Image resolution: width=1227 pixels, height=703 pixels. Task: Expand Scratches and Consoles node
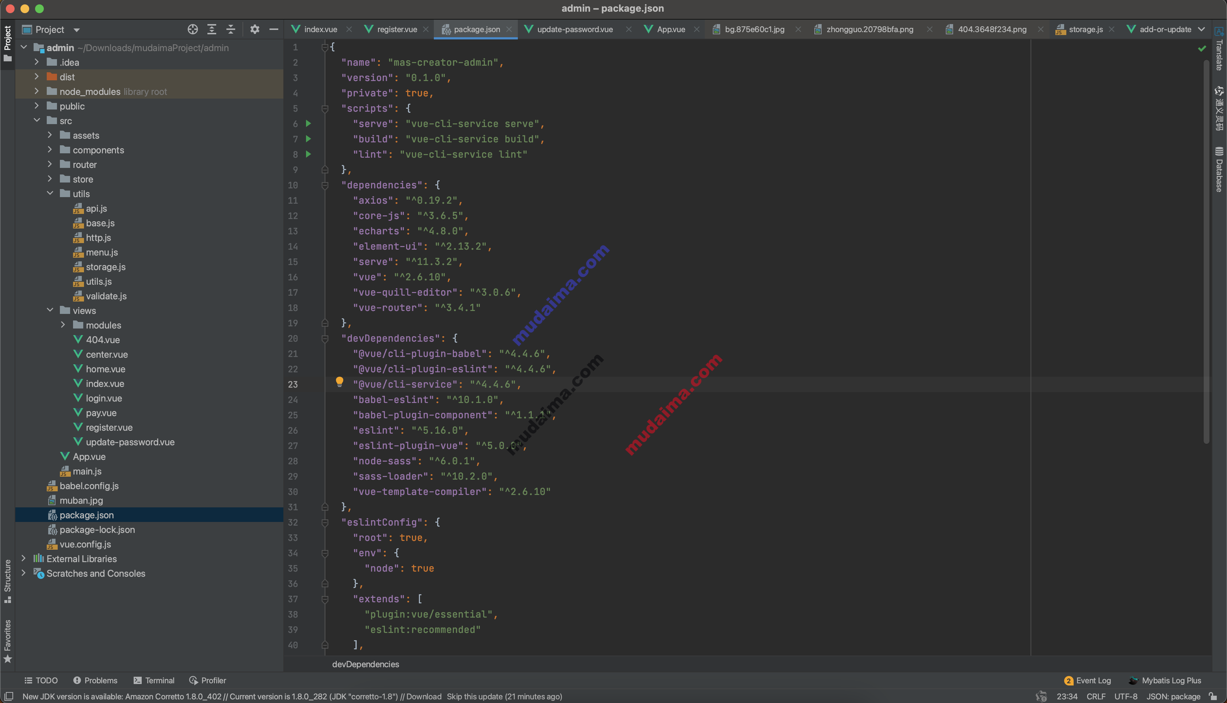pyautogui.click(x=23, y=573)
